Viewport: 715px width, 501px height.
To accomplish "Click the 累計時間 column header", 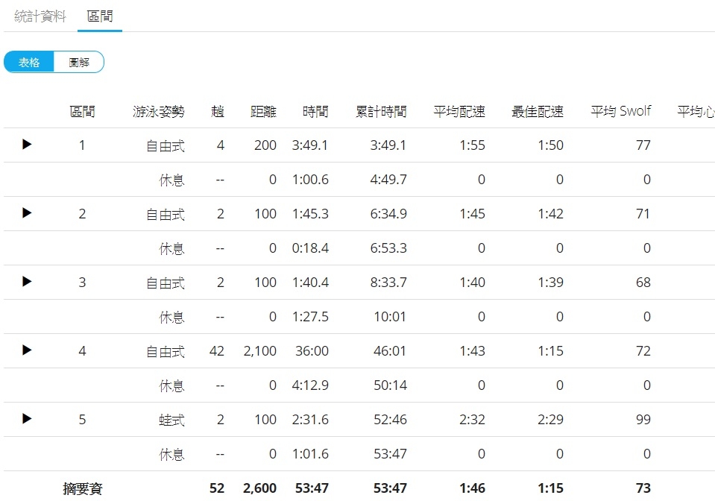I will [381, 111].
